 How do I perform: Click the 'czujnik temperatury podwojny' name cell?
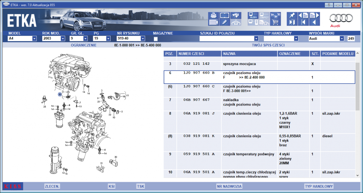[248, 154]
